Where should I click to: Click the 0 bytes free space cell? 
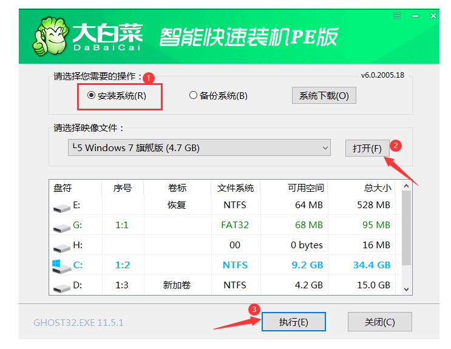click(x=307, y=245)
